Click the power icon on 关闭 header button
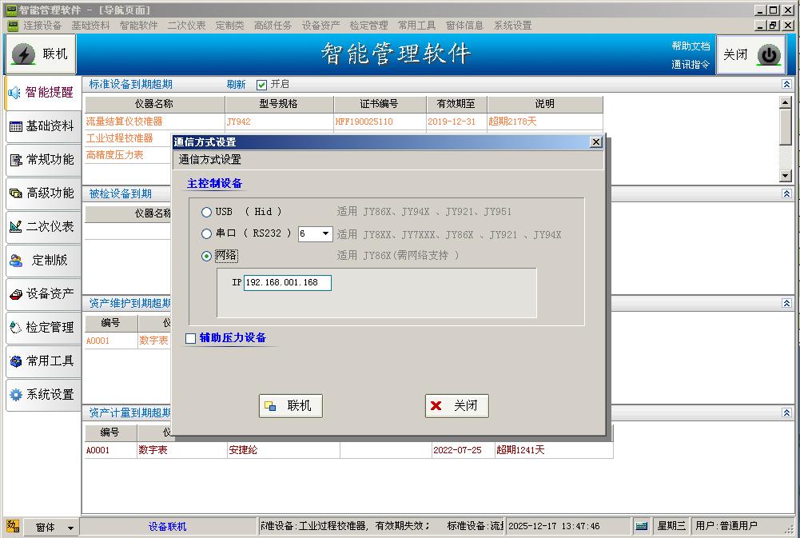The width and height of the screenshot is (800, 538). tap(768, 54)
